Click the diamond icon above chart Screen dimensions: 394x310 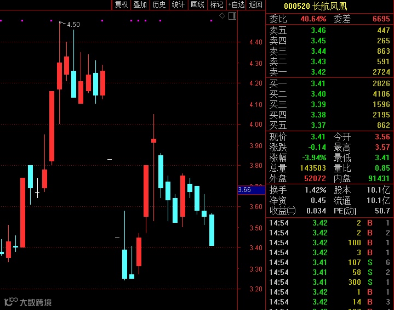click(222, 16)
